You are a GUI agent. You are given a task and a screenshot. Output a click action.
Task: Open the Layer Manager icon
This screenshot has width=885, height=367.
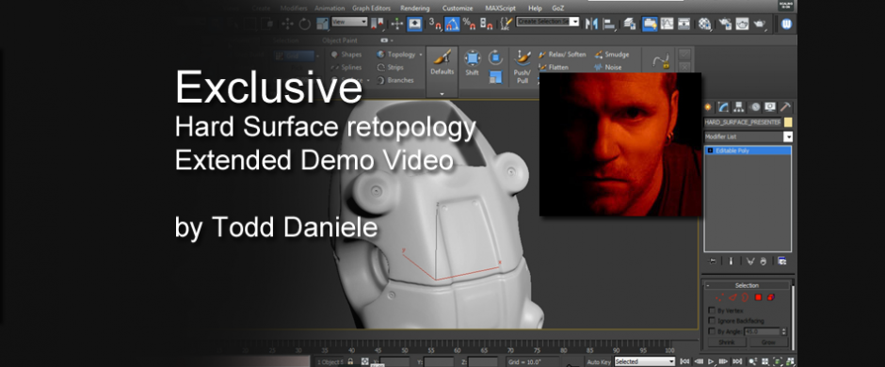click(631, 24)
